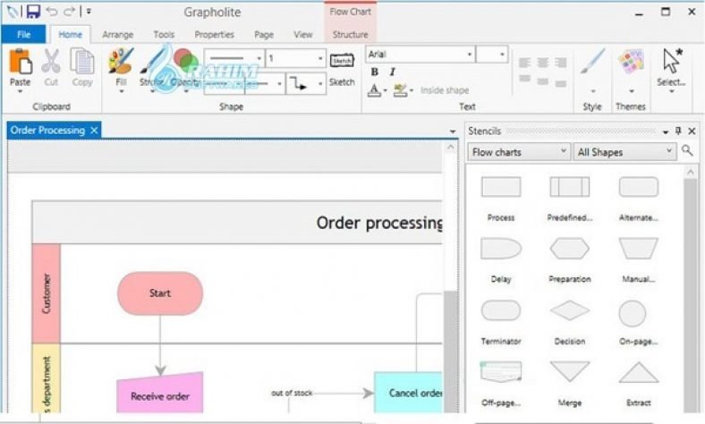Select the Process stencil shape

pos(501,187)
